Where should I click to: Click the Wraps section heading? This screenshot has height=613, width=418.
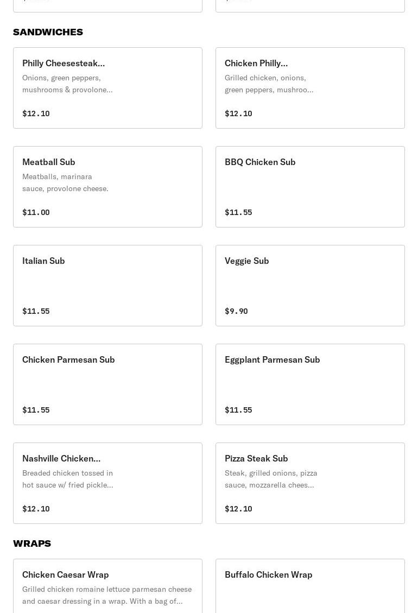coord(32,544)
